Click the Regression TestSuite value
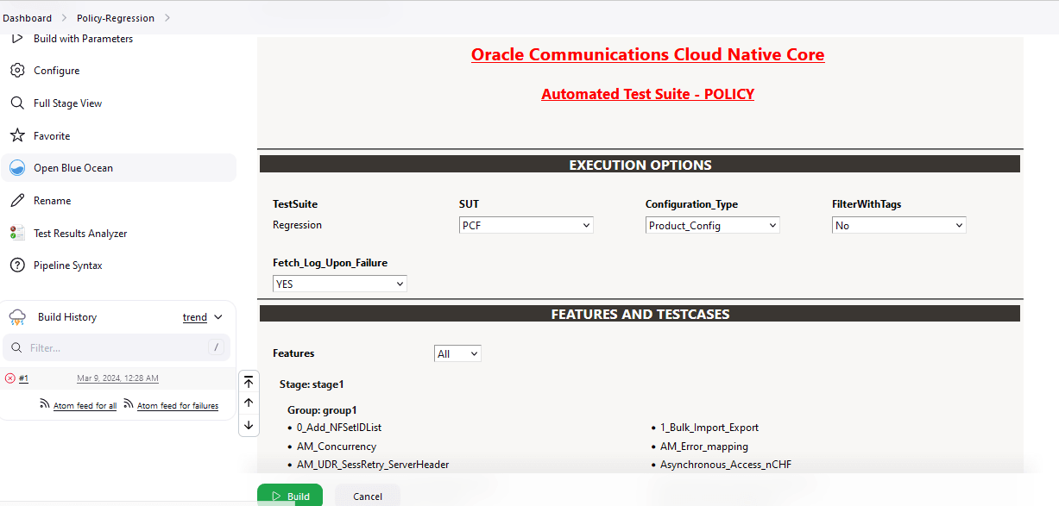 [297, 225]
